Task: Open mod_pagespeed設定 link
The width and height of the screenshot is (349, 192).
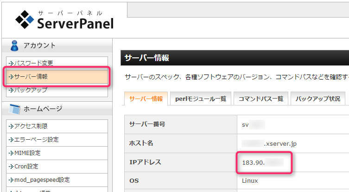Action: 57,180
